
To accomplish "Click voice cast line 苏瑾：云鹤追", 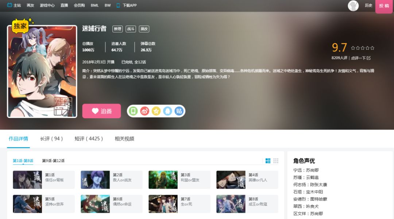I will tap(306, 177).
